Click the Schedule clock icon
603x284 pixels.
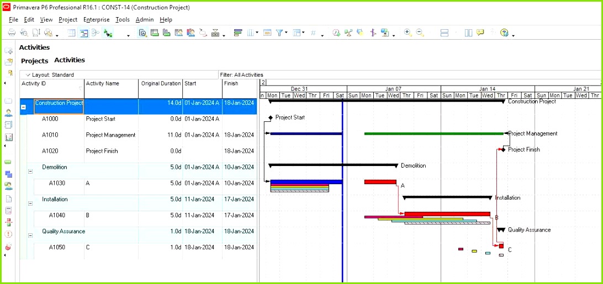336,33
